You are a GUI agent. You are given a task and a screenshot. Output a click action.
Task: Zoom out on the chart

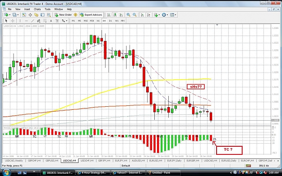pyautogui.click(x=134, y=15)
